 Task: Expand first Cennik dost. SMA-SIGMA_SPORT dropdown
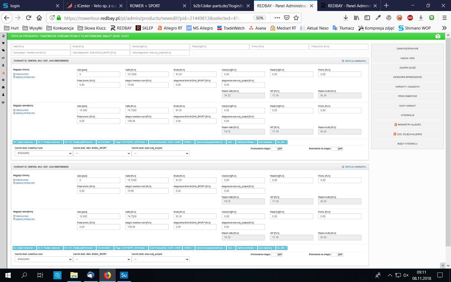pyautogui.click(x=102, y=153)
